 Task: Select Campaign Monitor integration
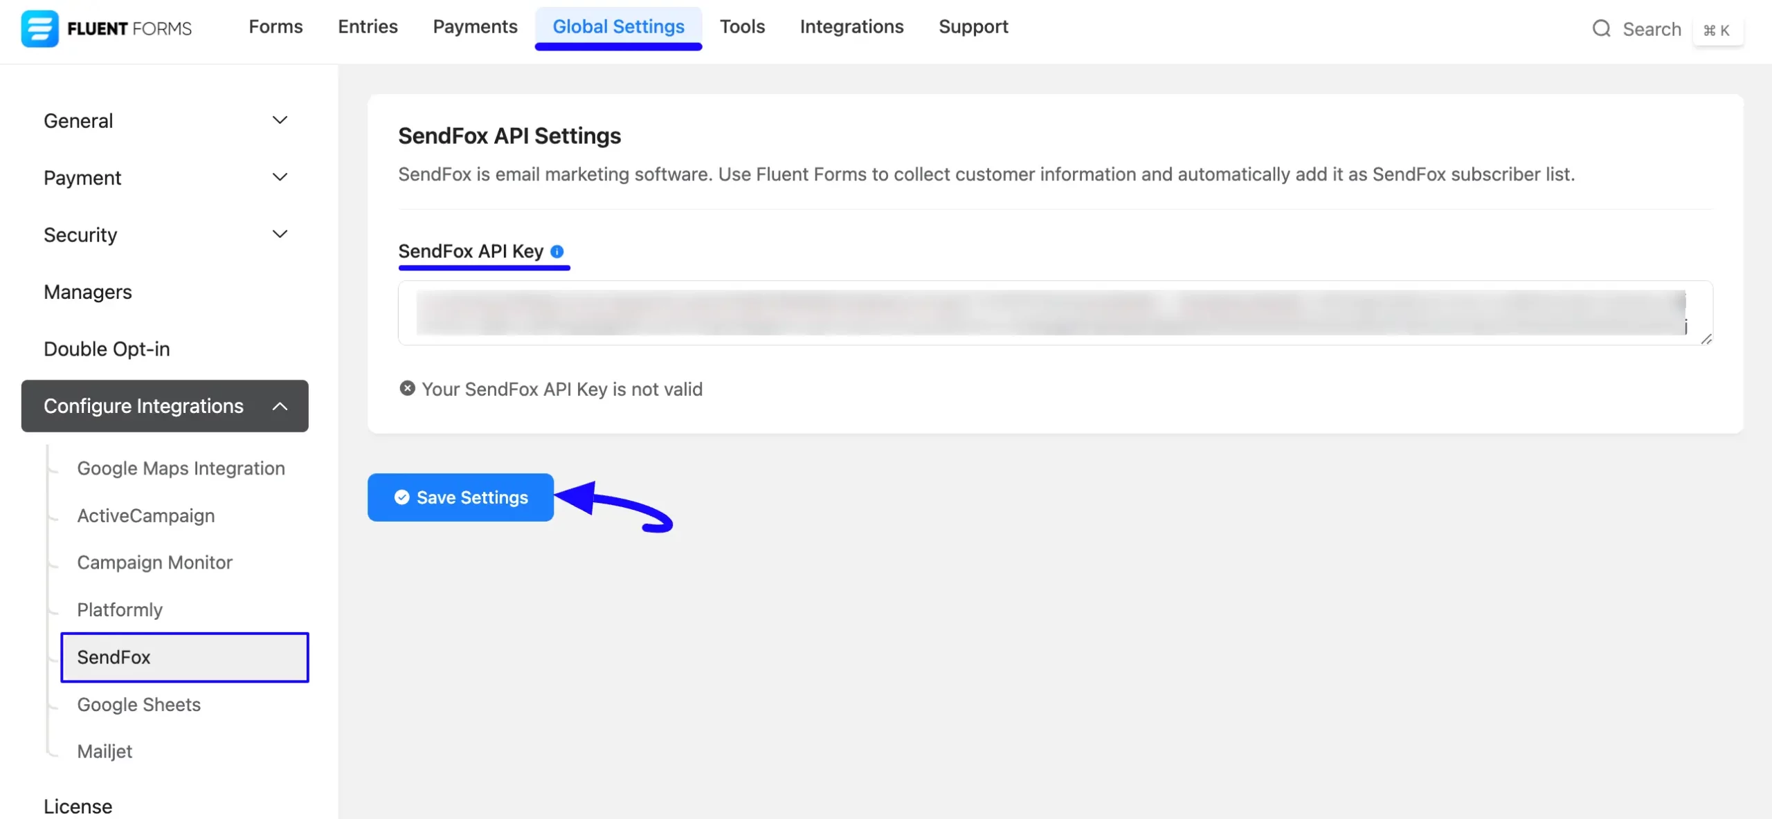tap(154, 562)
